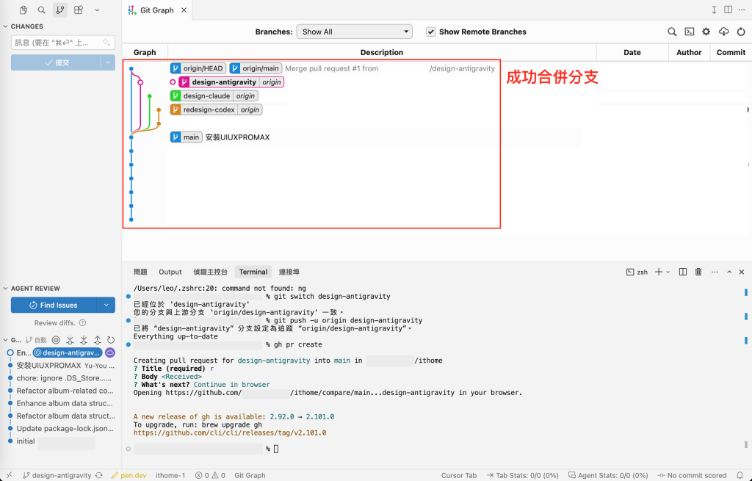Viewport: 752px width, 481px height.
Task: Select the Source Control view icon
Action: (x=60, y=10)
